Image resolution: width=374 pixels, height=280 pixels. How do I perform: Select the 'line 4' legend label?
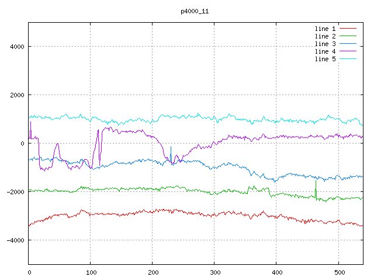click(325, 51)
